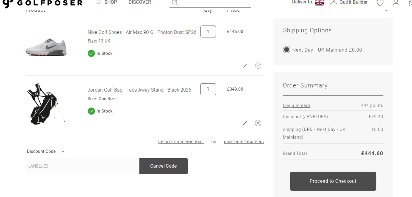Open the Outfit Builder

[x=349, y=2]
